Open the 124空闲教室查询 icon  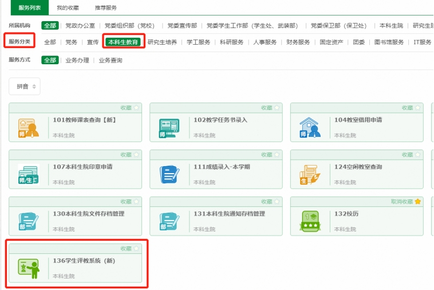click(x=310, y=174)
